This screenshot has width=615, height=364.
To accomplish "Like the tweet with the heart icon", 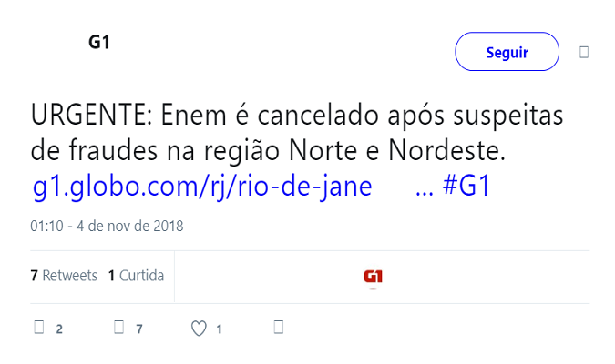I will tap(199, 328).
